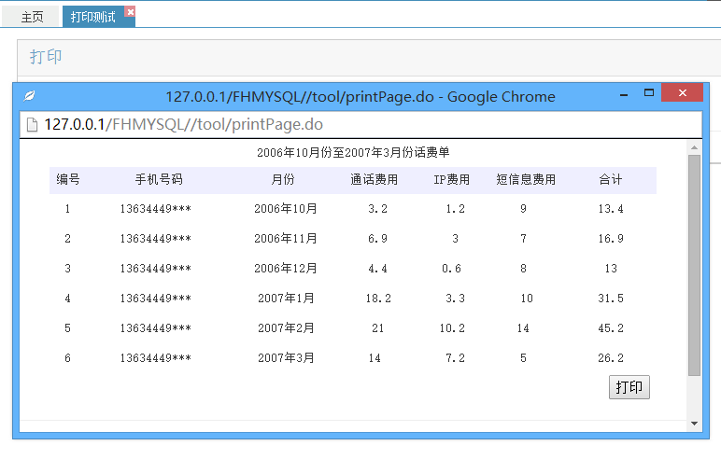721x459 pixels.
Task: Select the 2006年12月 month cell
Action: pyautogui.click(x=286, y=269)
